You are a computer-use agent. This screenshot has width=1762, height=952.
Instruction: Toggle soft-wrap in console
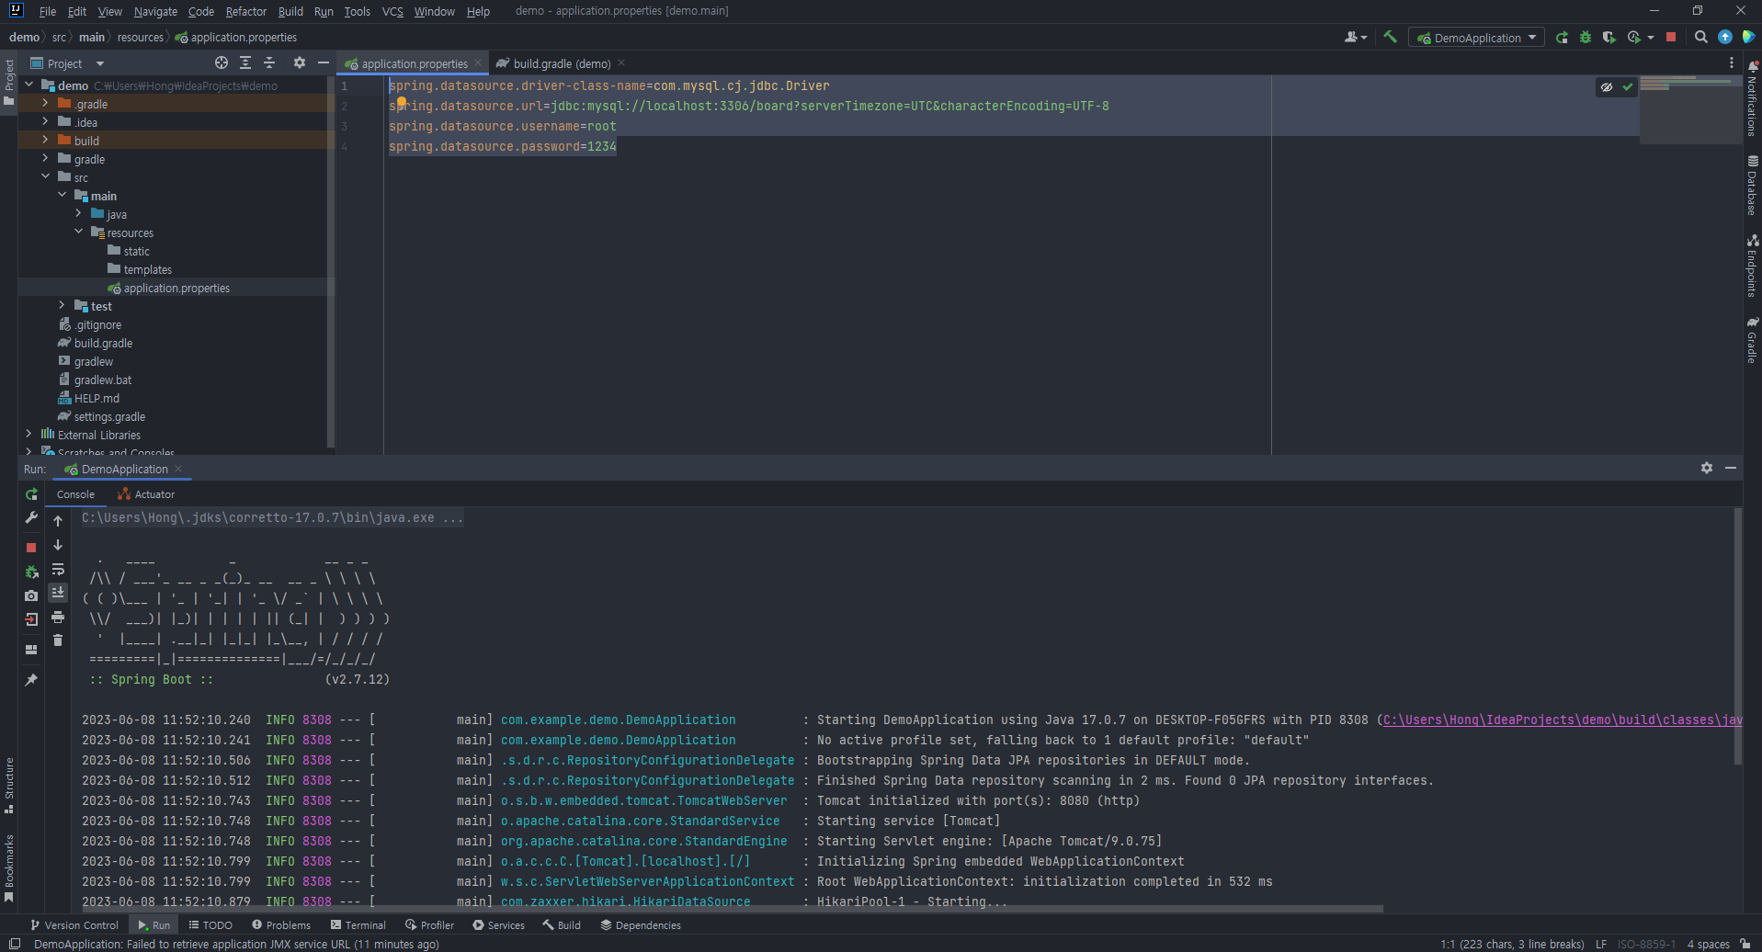click(x=58, y=569)
